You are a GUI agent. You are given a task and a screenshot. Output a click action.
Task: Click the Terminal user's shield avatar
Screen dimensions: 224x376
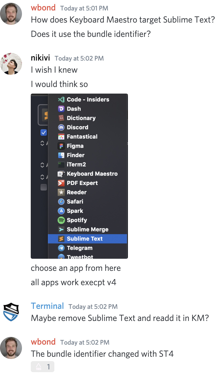click(x=11, y=312)
